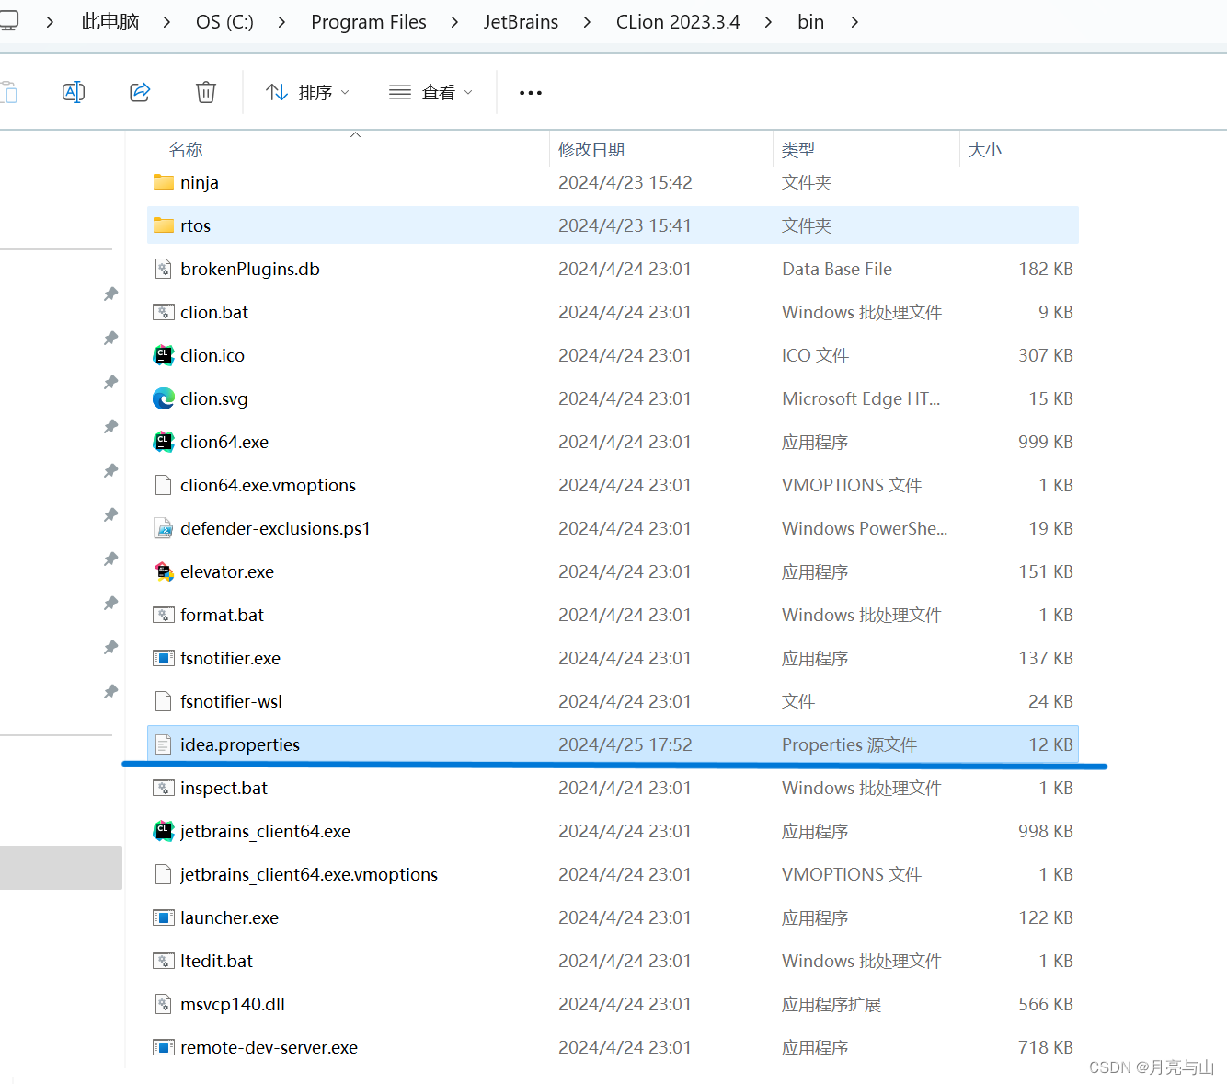Click the rtos folder icon
The width and height of the screenshot is (1227, 1084).
pos(164,225)
